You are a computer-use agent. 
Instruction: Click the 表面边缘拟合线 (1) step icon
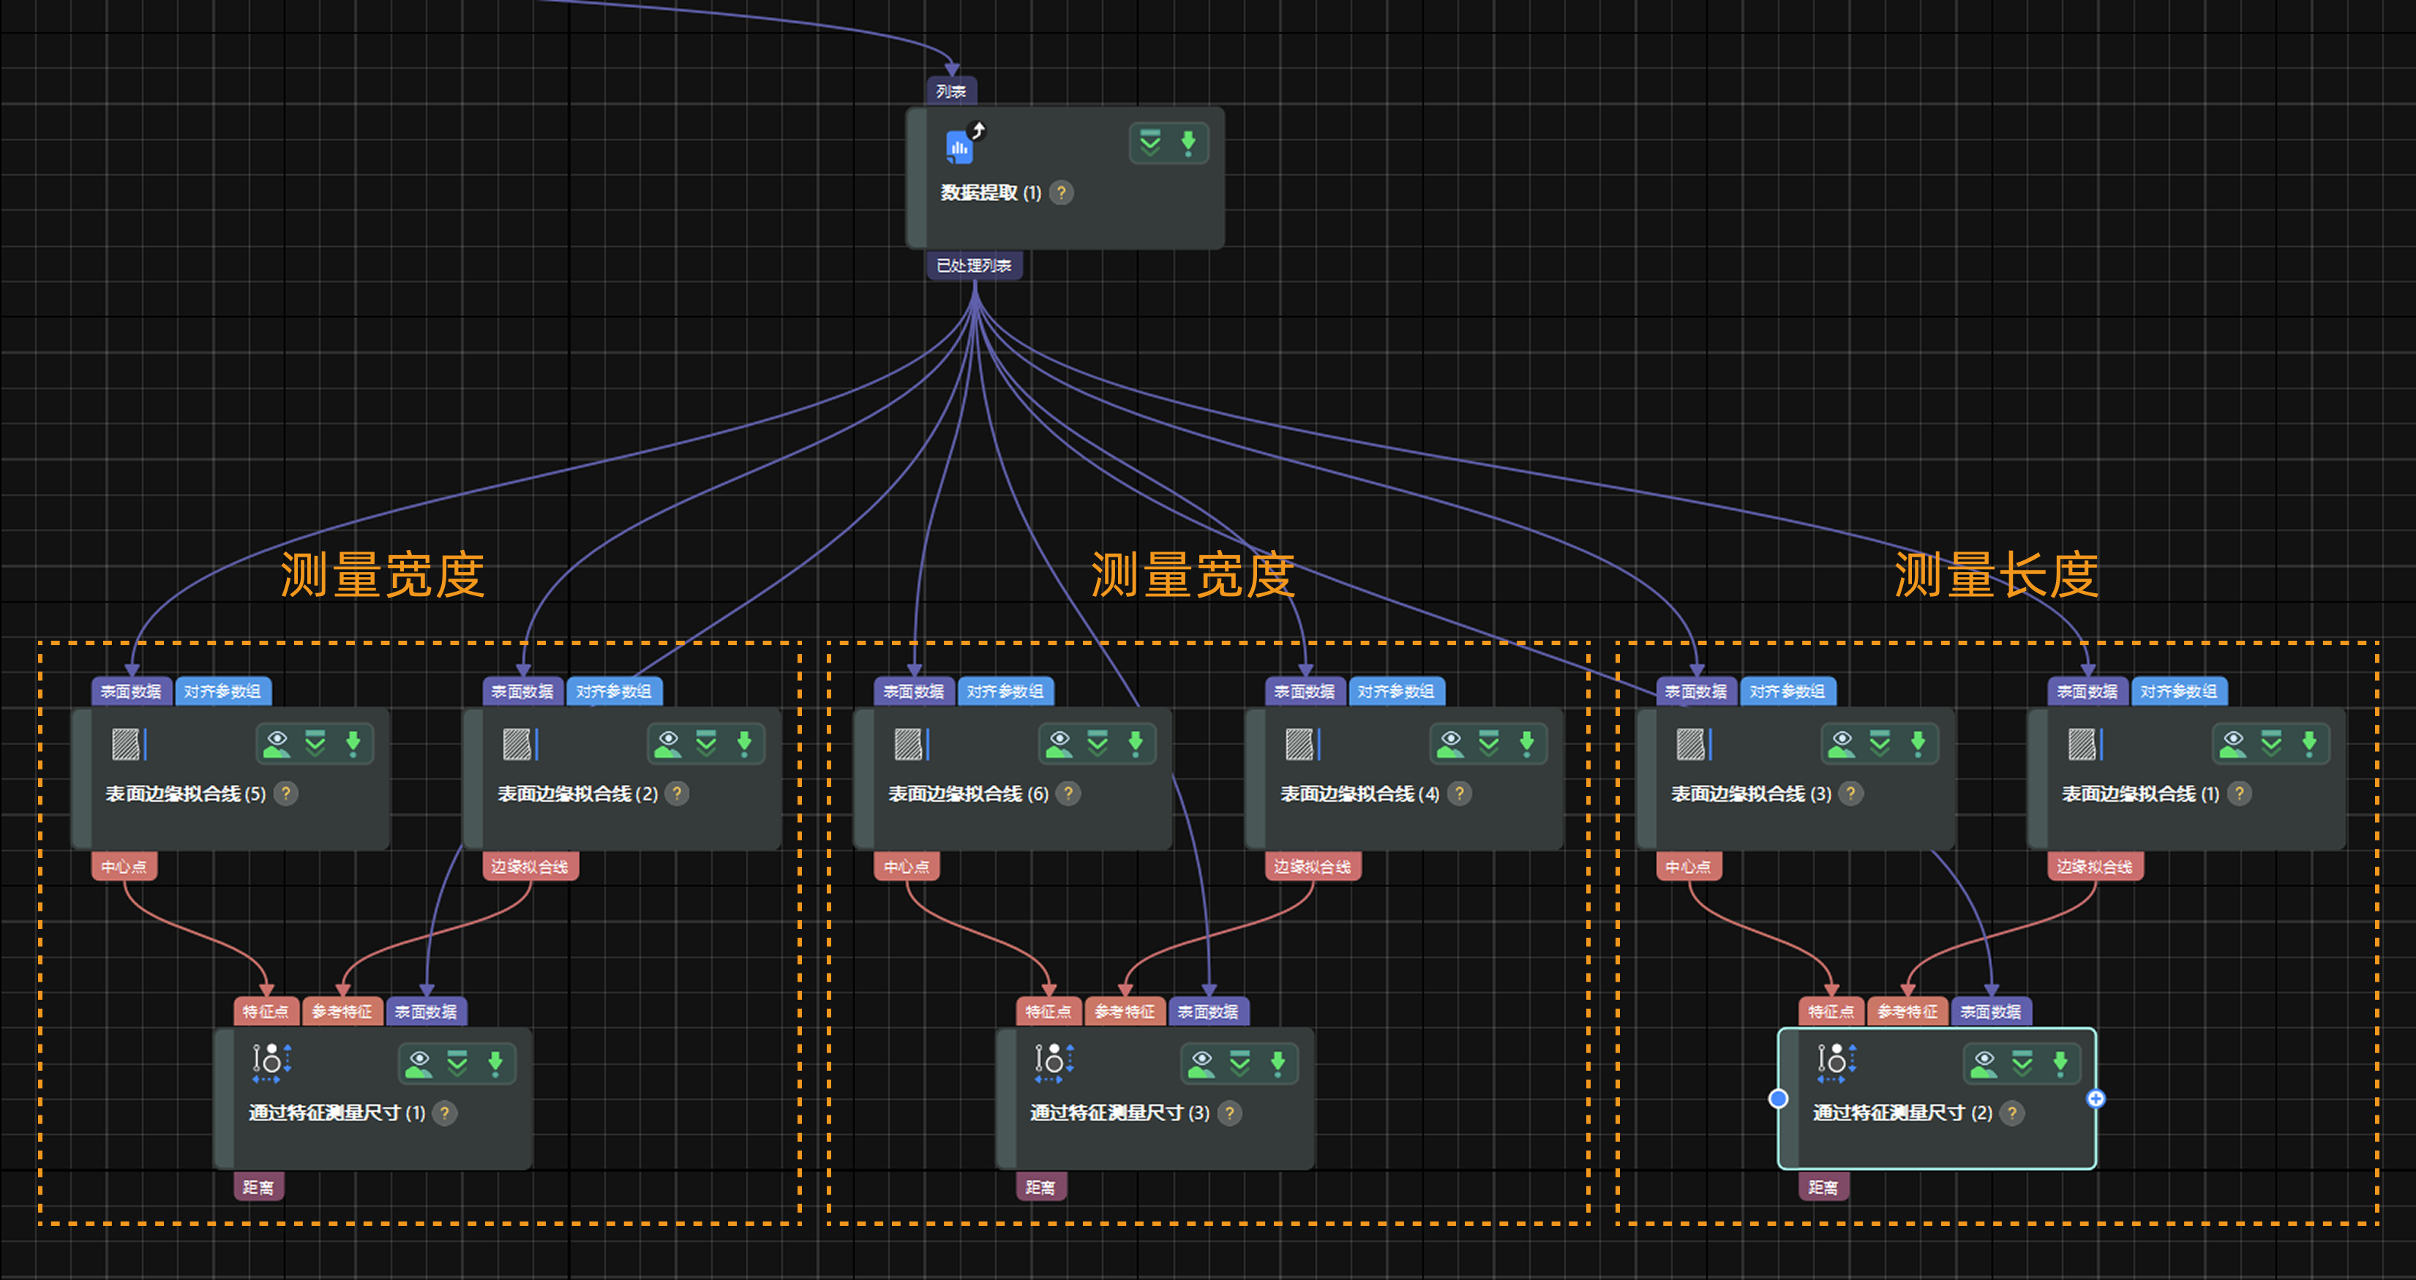point(2084,745)
